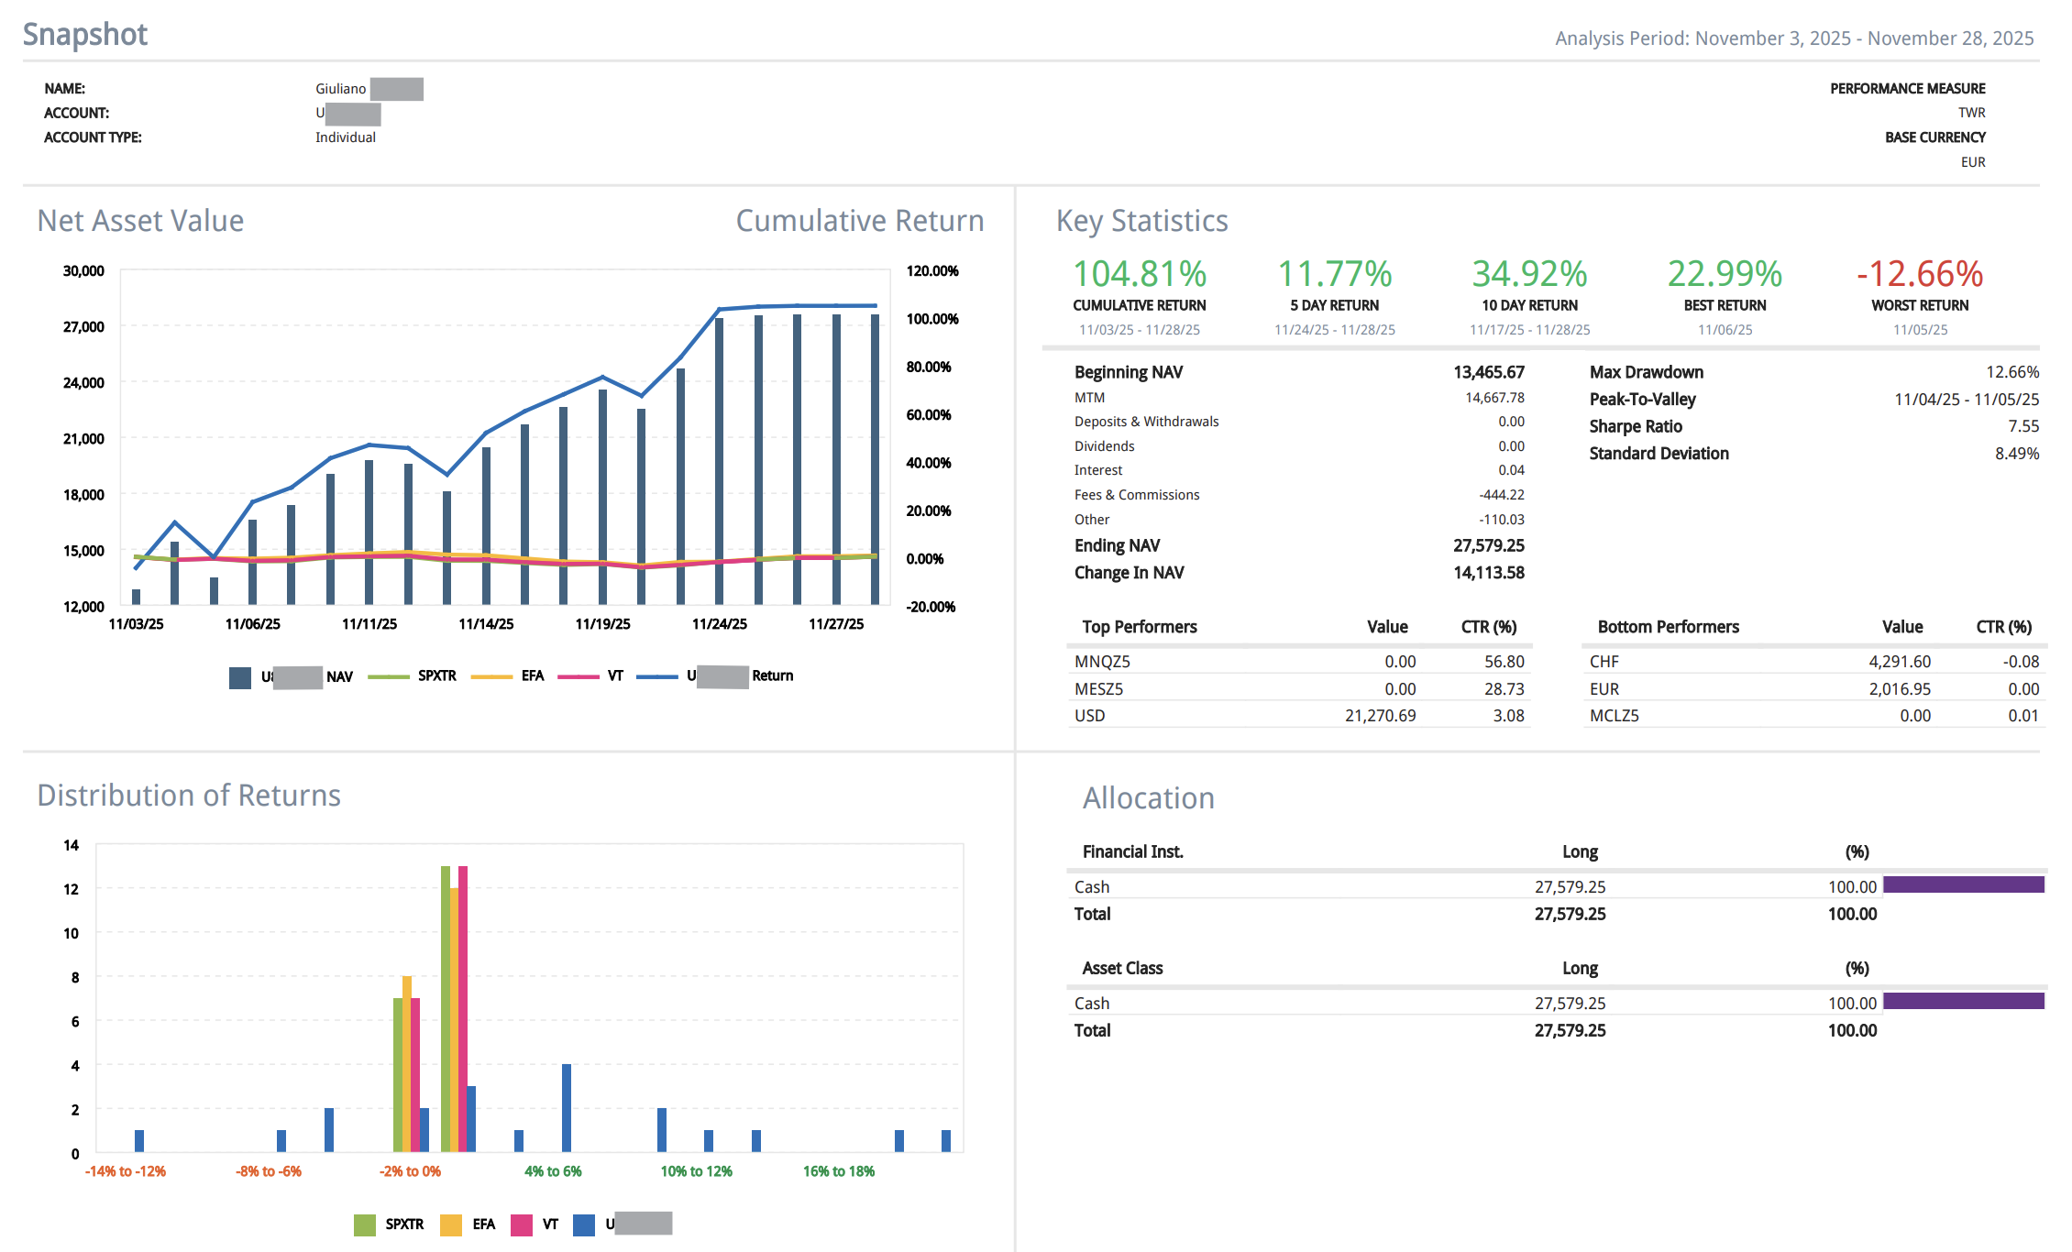This screenshot has width=2072, height=1252.
Task: Click the VT pink legend line in NAV chart
Action: pos(578,676)
